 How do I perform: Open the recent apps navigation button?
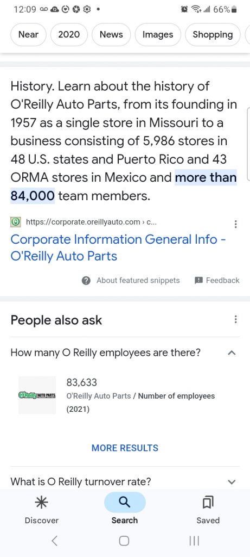pos(194,541)
